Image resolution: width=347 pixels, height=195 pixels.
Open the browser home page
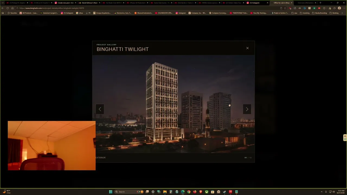(x=12, y=8)
